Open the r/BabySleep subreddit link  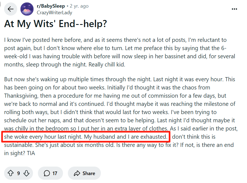pos(50,6)
